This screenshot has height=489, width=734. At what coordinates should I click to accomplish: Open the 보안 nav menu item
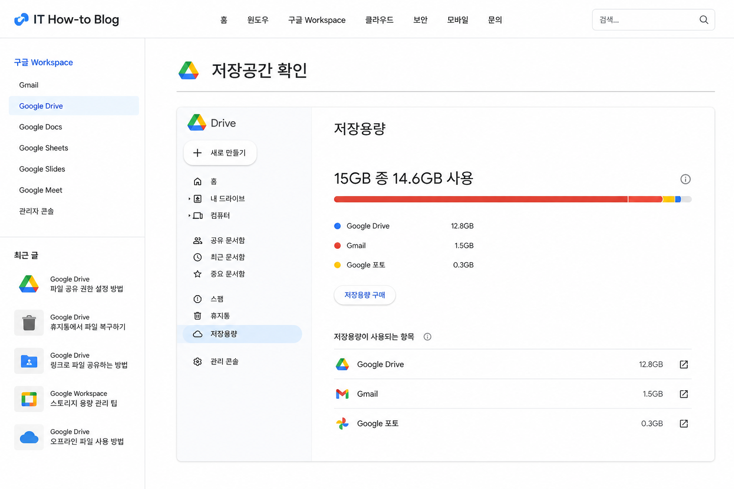[x=421, y=20]
